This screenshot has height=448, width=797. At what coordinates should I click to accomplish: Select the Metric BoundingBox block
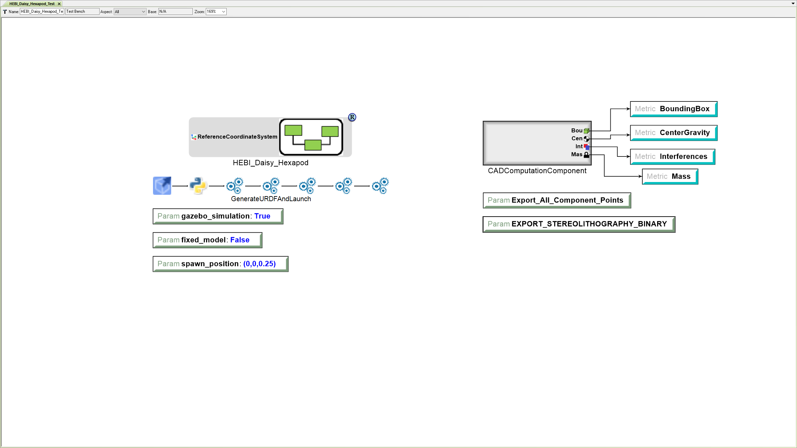pyautogui.click(x=673, y=108)
